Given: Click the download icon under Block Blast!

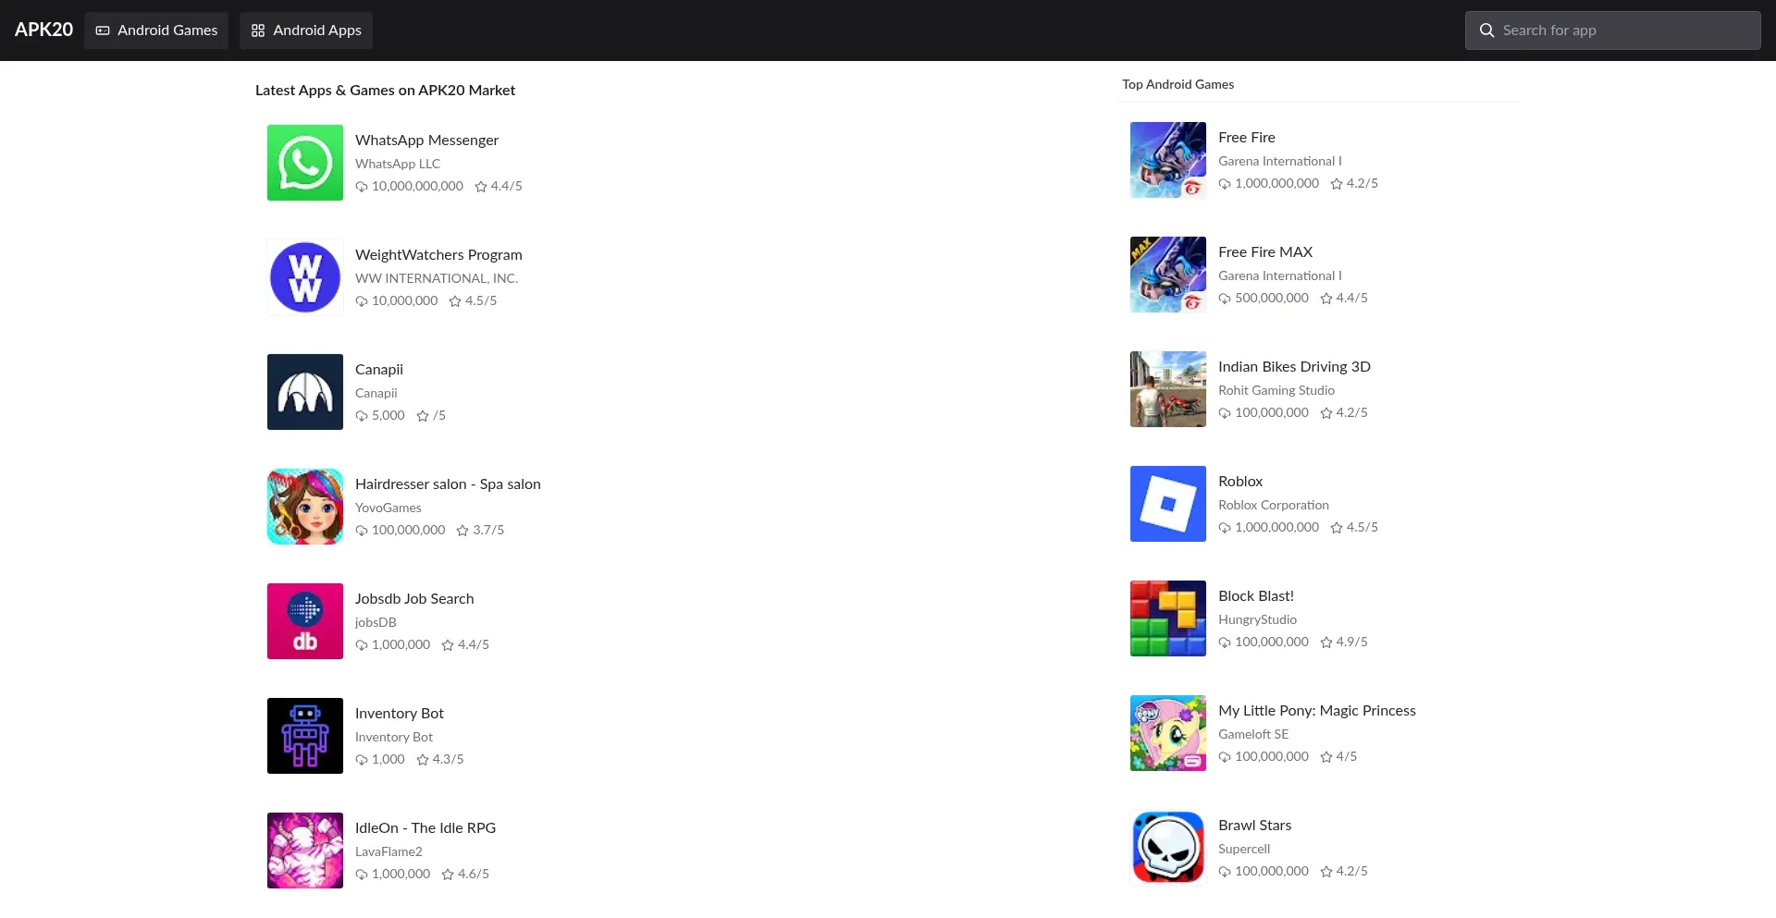Looking at the screenshot, I should coord(1225,643).
